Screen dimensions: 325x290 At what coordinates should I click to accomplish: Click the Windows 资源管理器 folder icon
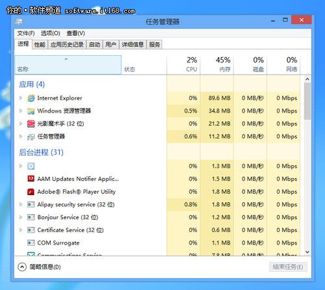click(x=31, y=111)
